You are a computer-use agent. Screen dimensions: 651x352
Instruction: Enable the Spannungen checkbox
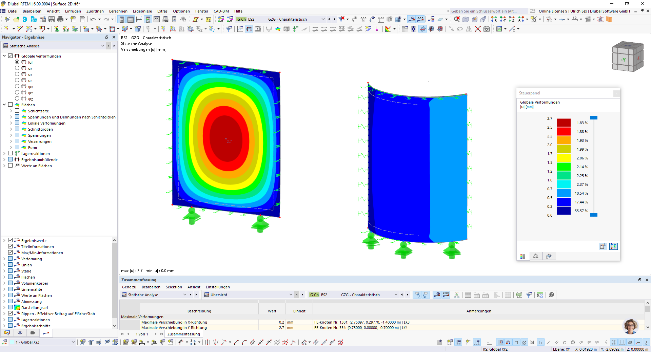pos(17,135)
